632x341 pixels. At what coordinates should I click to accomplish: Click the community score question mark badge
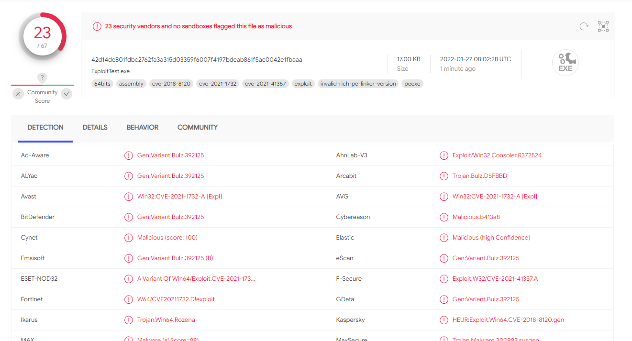[x=43, y=77]
